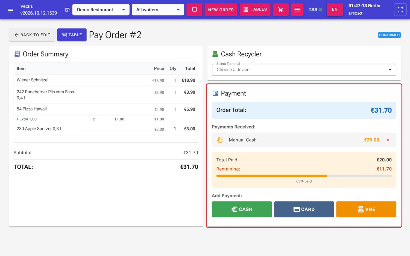The height and width of the screenshot is (256, 410).
Task: Select the 230 Apple Spritzer 0,3 l row
Action: pos(106,129)
